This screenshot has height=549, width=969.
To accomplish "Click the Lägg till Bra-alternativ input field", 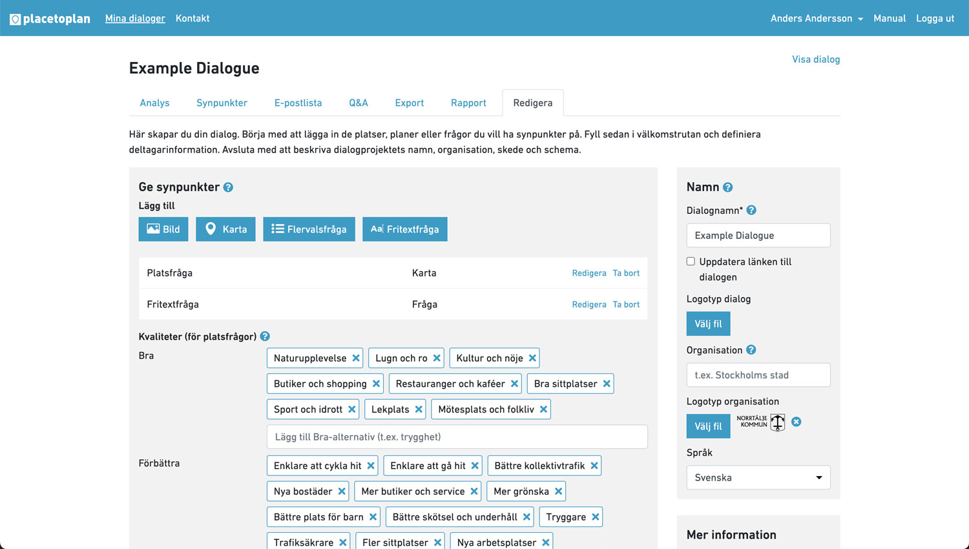I will (457, 437).
